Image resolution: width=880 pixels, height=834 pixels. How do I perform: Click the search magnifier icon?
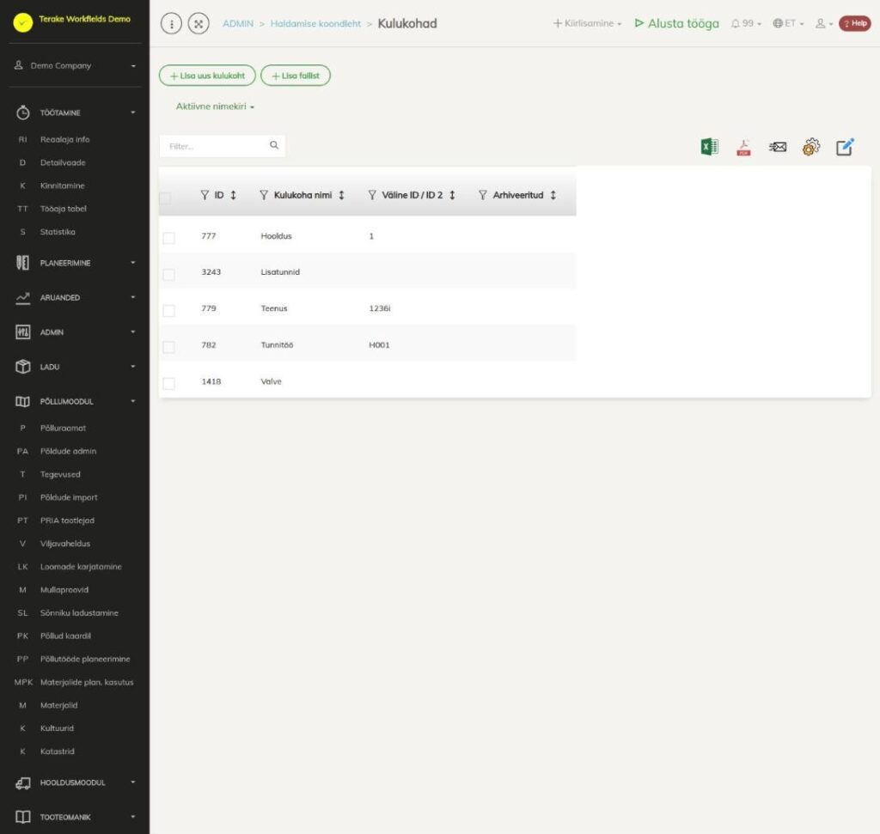click(274, 145)
